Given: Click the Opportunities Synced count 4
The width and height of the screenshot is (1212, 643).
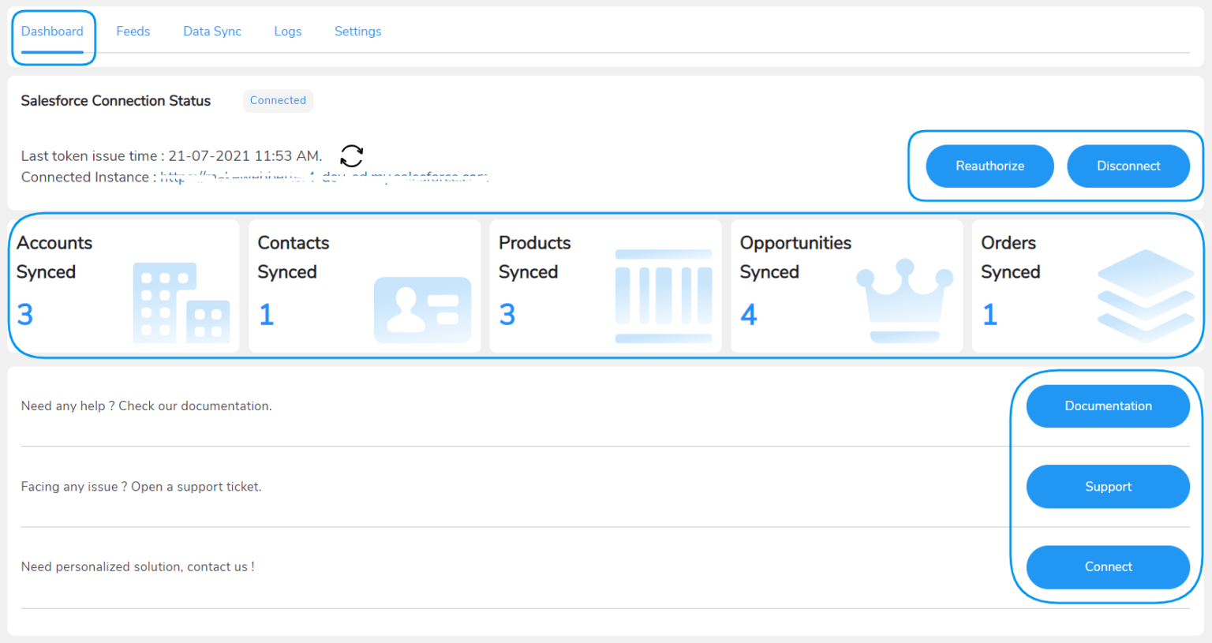Looking at the screenshot, I should pyautogui.click(x=749, y=315).
